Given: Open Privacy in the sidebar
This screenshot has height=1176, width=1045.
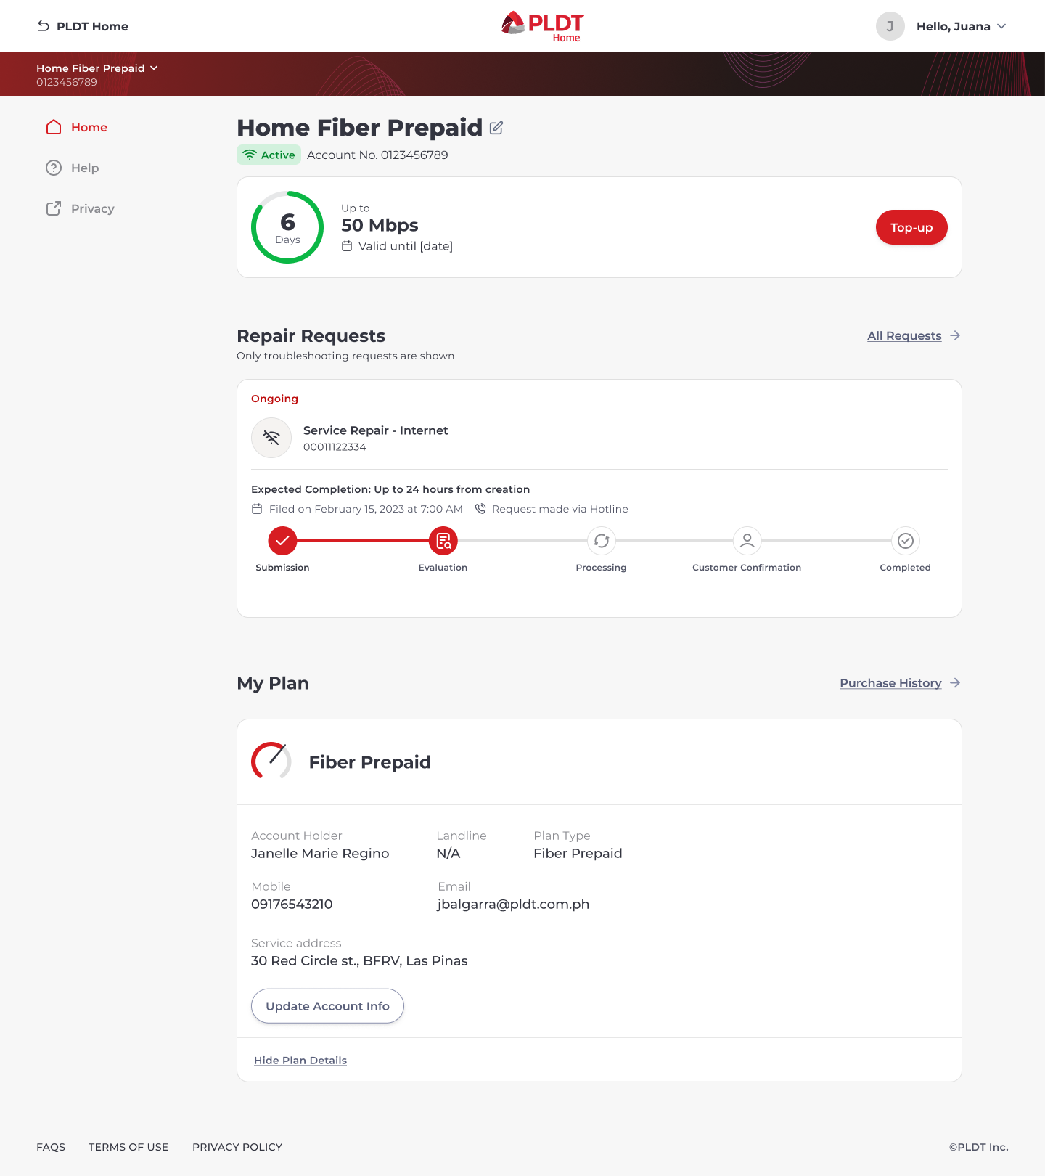Looking at the screenshot, I should click(80, 208).
